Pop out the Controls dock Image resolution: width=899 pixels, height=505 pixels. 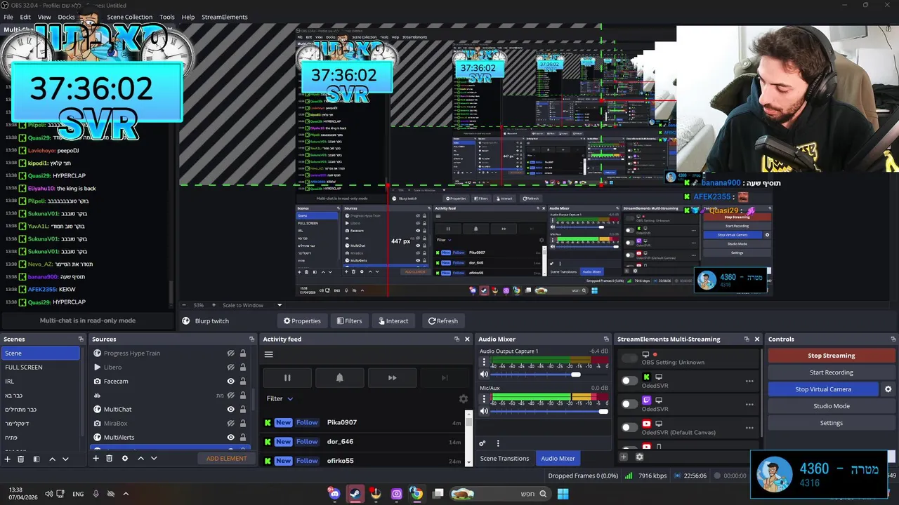point(893,339)
